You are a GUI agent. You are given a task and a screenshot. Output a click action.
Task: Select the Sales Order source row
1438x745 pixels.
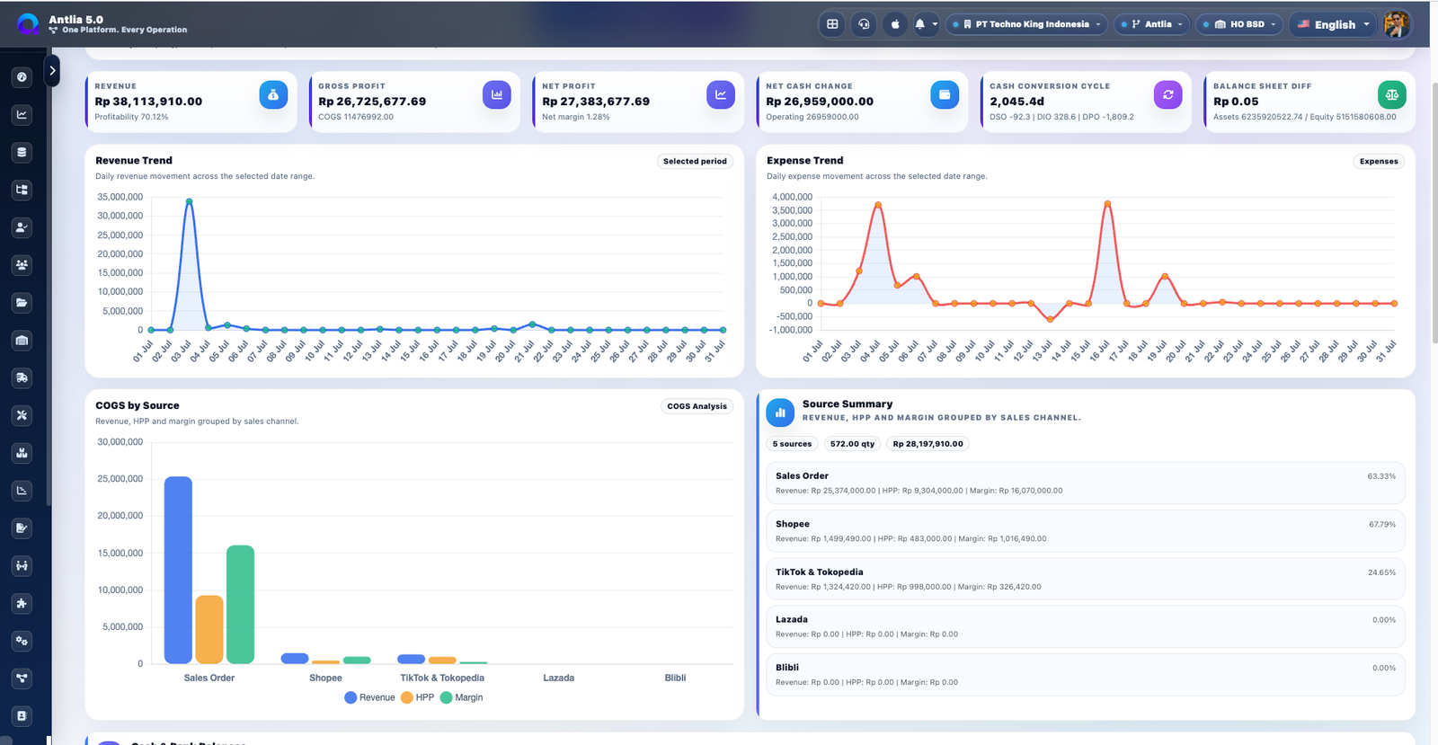(x=1085, y=483)
